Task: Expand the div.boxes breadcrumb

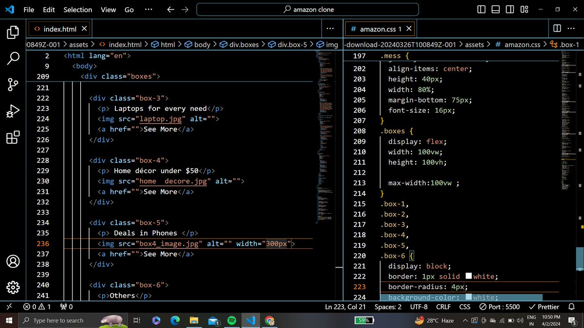Action: point(238,44)
